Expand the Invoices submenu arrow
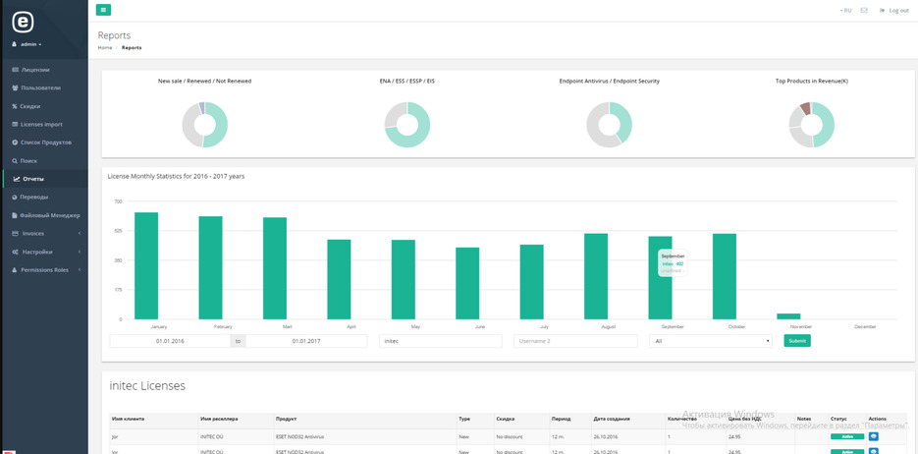Viewport: 918px width, 454px height. (x=80, y=234)
